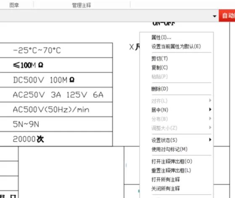Open the toolbar dropdown arrow beside the red button
The height and width of the screenshot is (198, 235).
coord(215,16)
